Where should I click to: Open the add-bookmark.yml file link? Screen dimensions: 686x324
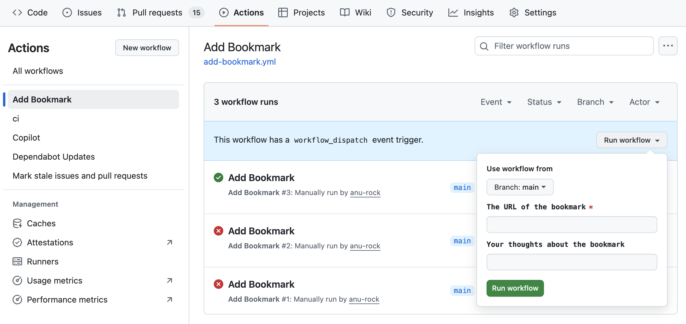(x=239, y=62)
